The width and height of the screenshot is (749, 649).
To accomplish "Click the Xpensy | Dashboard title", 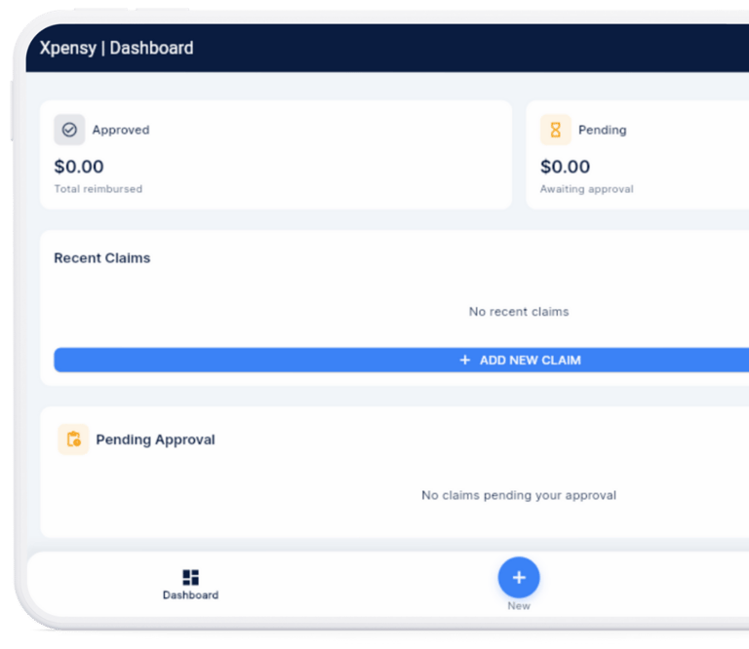I will [x=117, y=48].
